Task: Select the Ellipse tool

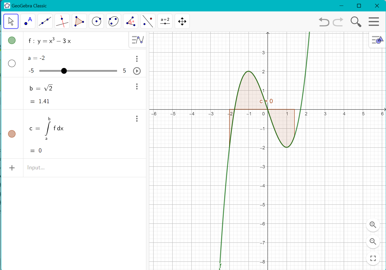Action: point(114,21)
